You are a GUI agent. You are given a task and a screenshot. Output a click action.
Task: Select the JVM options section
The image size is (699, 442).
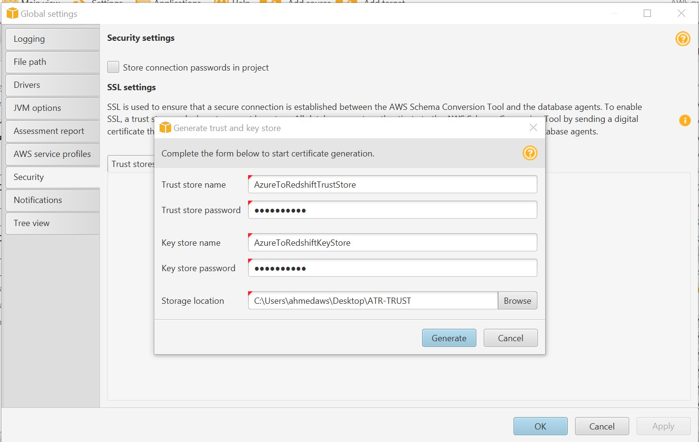pyautogui.click(x=52, y=108)
